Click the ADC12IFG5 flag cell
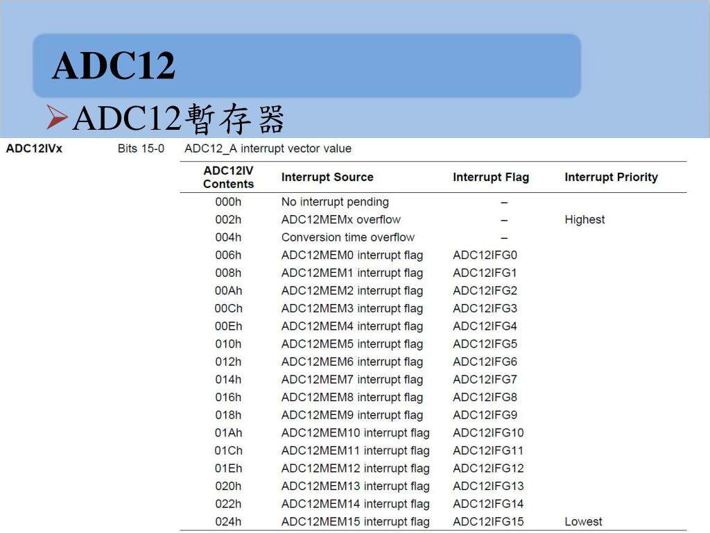 (x=485, y=344)
